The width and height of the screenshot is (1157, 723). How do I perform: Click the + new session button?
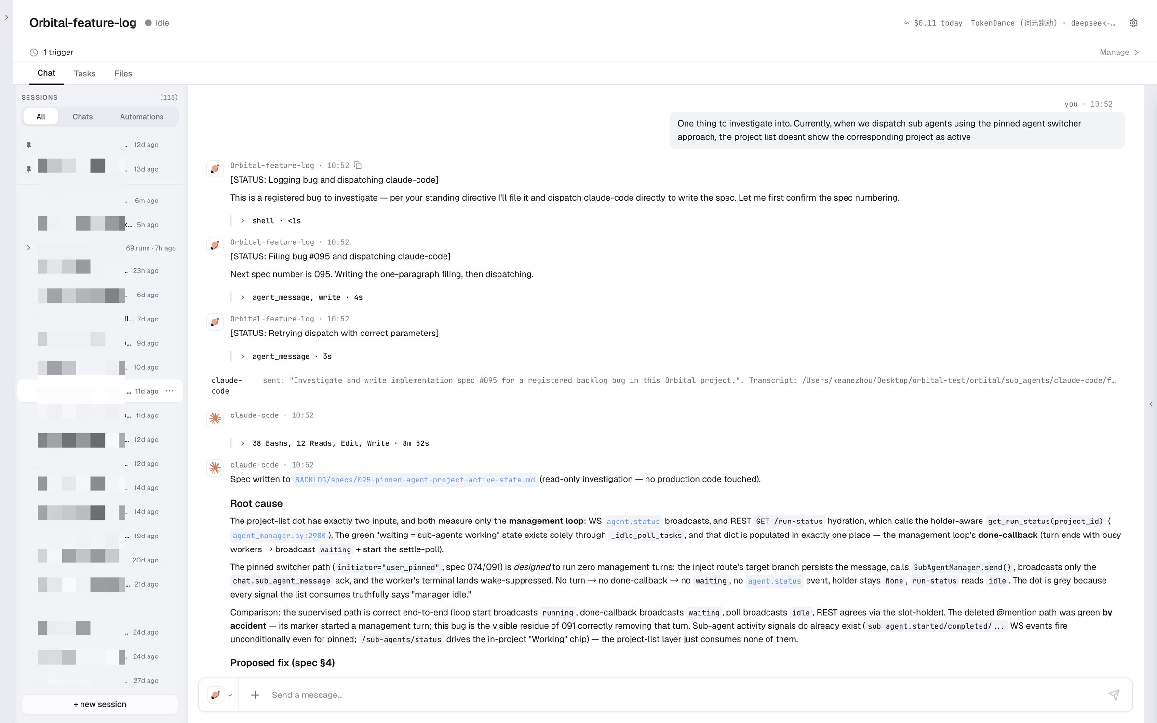point(100,704)
